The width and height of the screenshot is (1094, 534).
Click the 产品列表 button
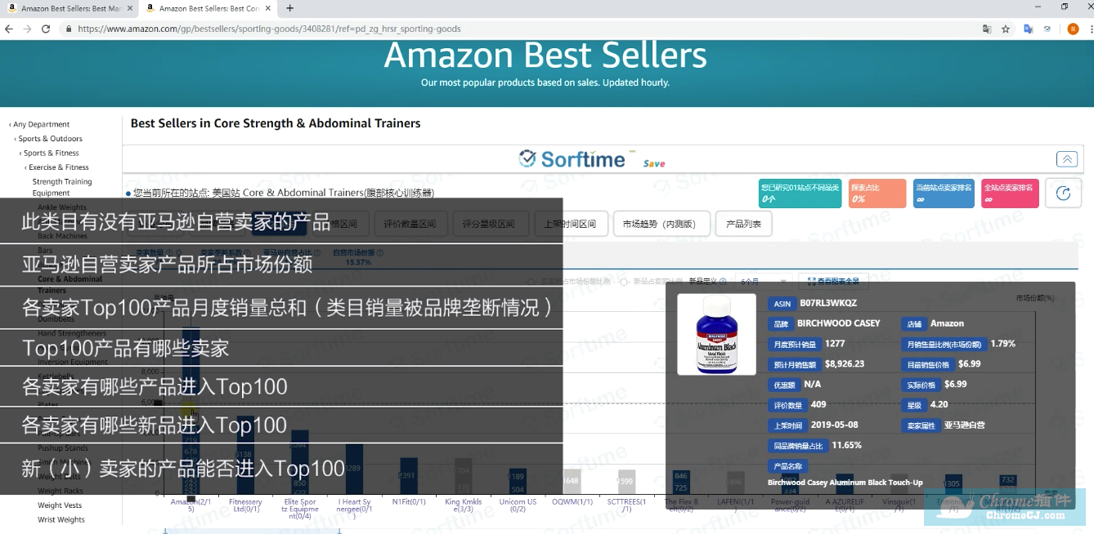pos(743,223)
